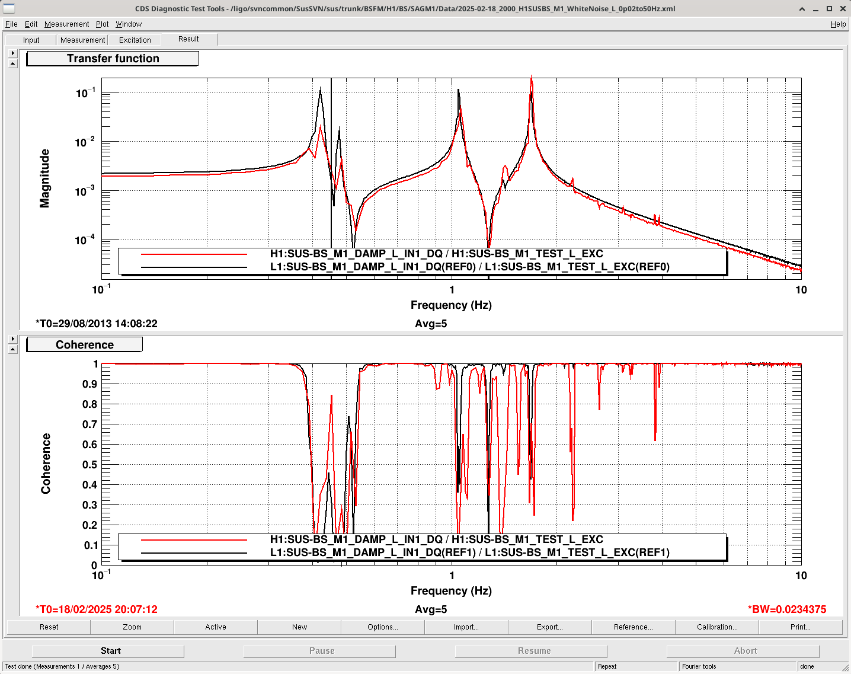Image resolution: width=851 pixels, height=674 pixels.
Task: Click the Abort button
Action: coord(743,651)
